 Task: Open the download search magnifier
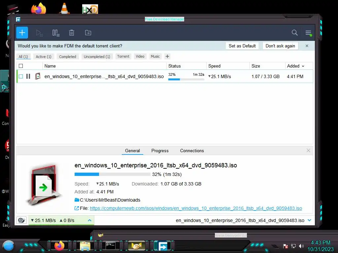tap(294, 33)
